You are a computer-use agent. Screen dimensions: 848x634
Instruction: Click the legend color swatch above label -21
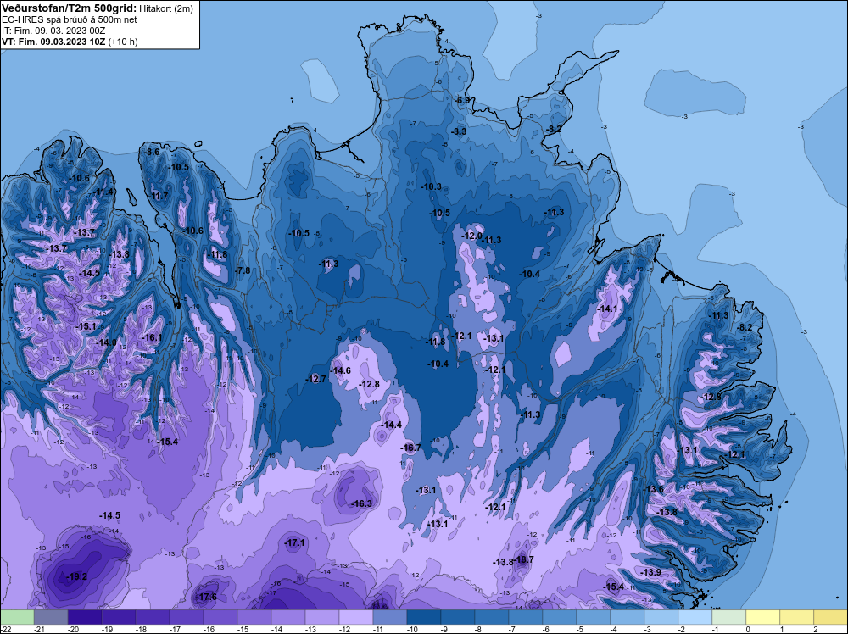pos(51,617)
